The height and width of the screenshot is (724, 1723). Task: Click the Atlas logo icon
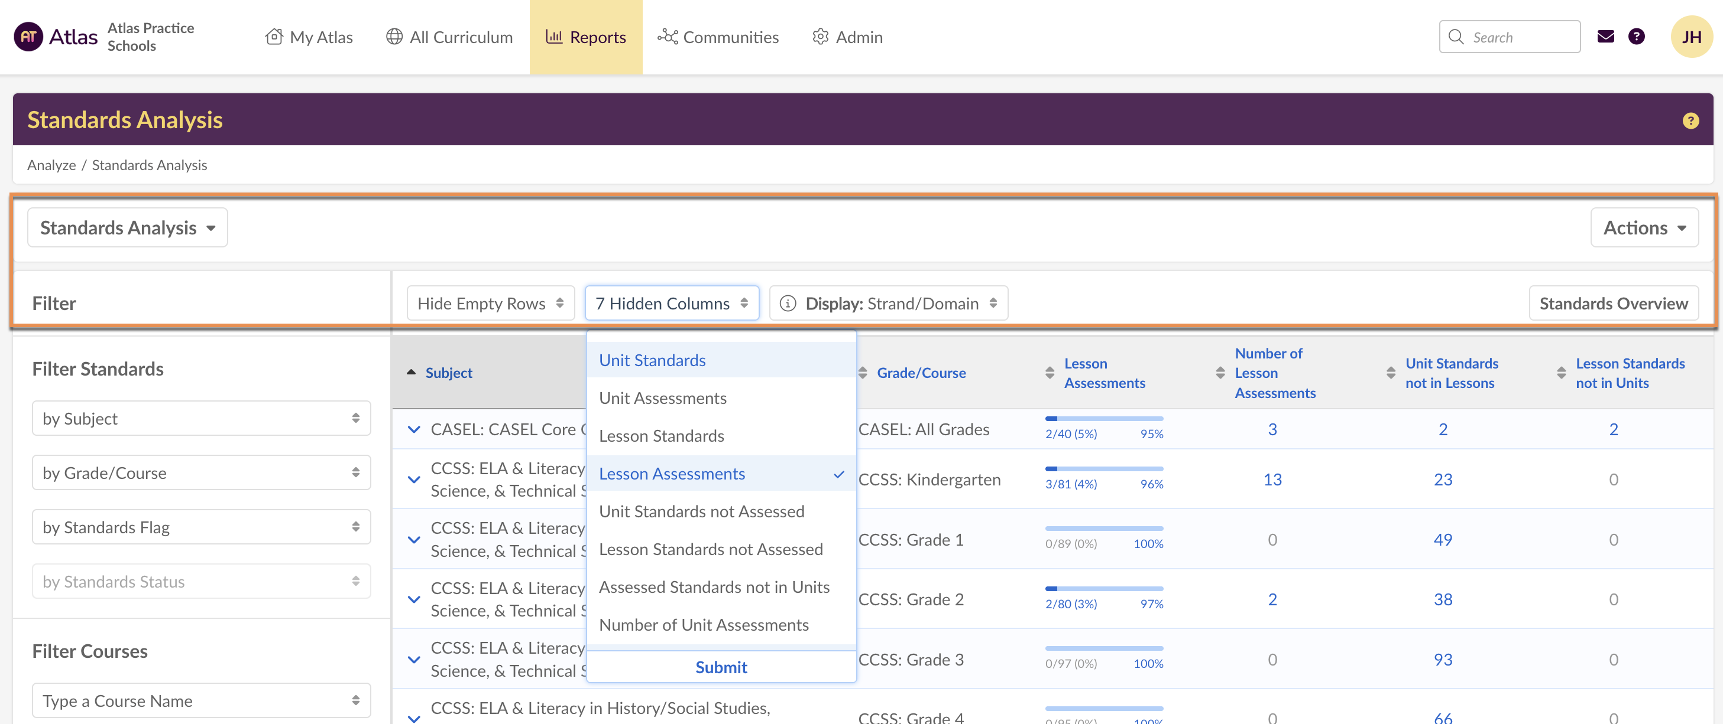[x=28, y=37]
